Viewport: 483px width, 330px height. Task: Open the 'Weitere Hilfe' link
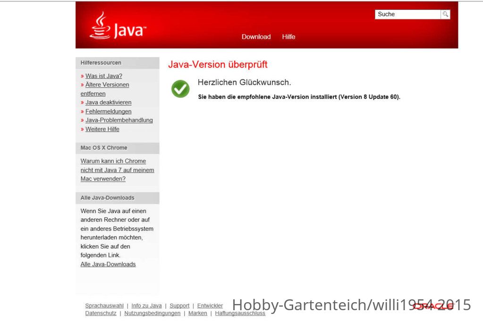coord(102,129)
